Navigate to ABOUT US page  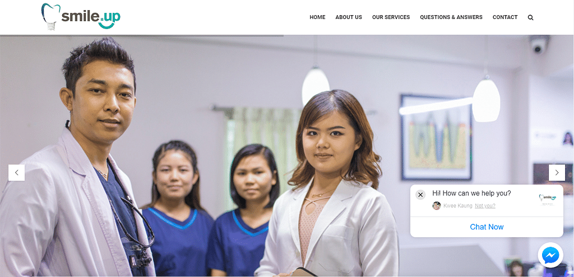349,17
